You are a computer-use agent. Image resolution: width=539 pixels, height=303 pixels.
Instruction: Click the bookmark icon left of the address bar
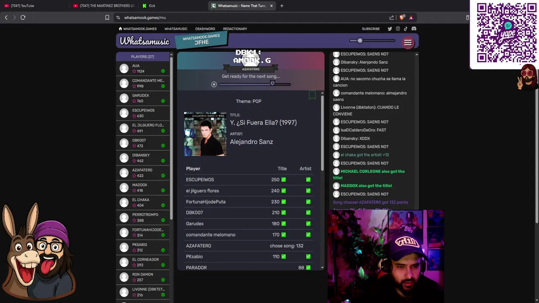tap(107, 18)
